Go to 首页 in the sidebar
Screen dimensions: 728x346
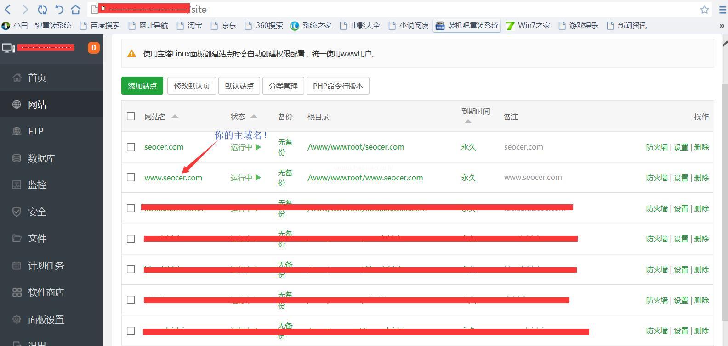pos(37,78)
